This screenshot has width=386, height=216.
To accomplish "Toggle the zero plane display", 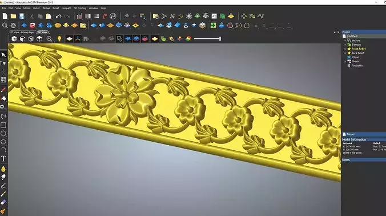I will coord(70,39).
